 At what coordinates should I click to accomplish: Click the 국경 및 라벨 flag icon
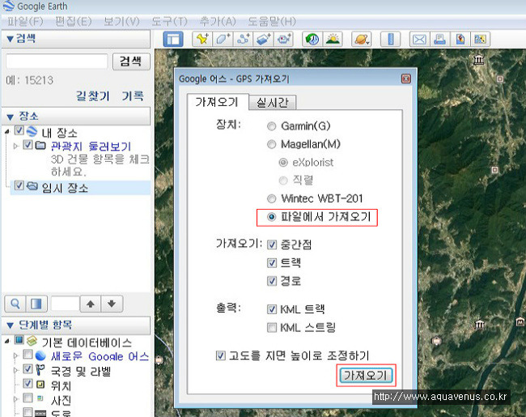[40, 370]
